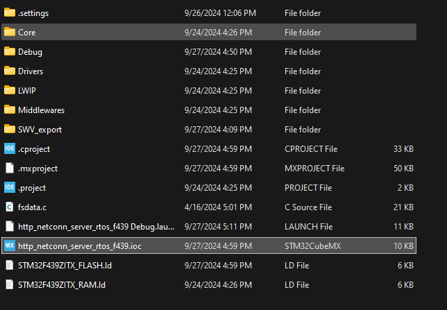
Task: Select the STM32F439ZITX_RAM.ld file name
Action: 61,284
